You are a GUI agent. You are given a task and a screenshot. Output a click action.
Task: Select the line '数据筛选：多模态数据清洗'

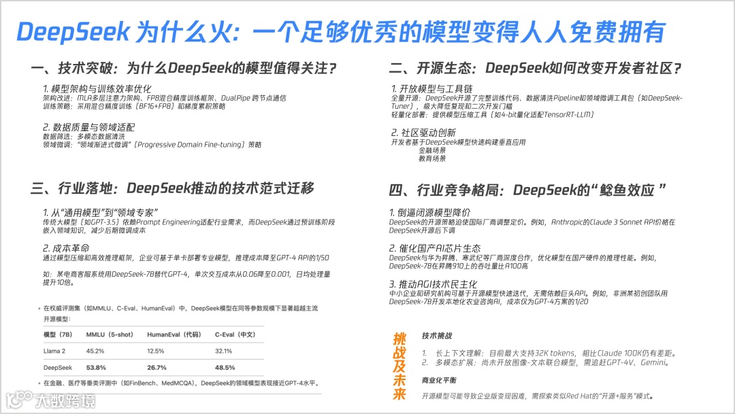coord(84,136)
